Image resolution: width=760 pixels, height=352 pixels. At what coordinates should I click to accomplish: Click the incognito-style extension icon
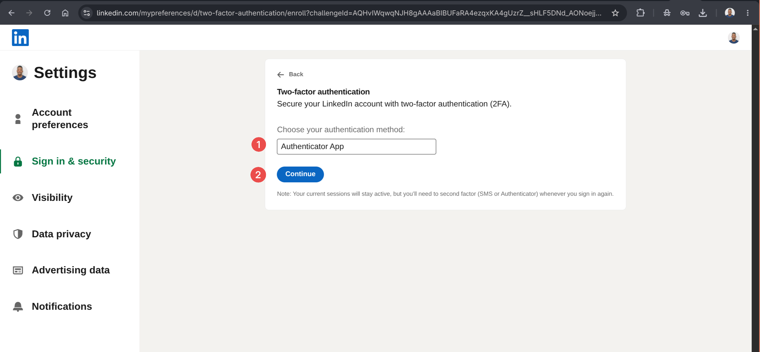click(x=667, y=13)
